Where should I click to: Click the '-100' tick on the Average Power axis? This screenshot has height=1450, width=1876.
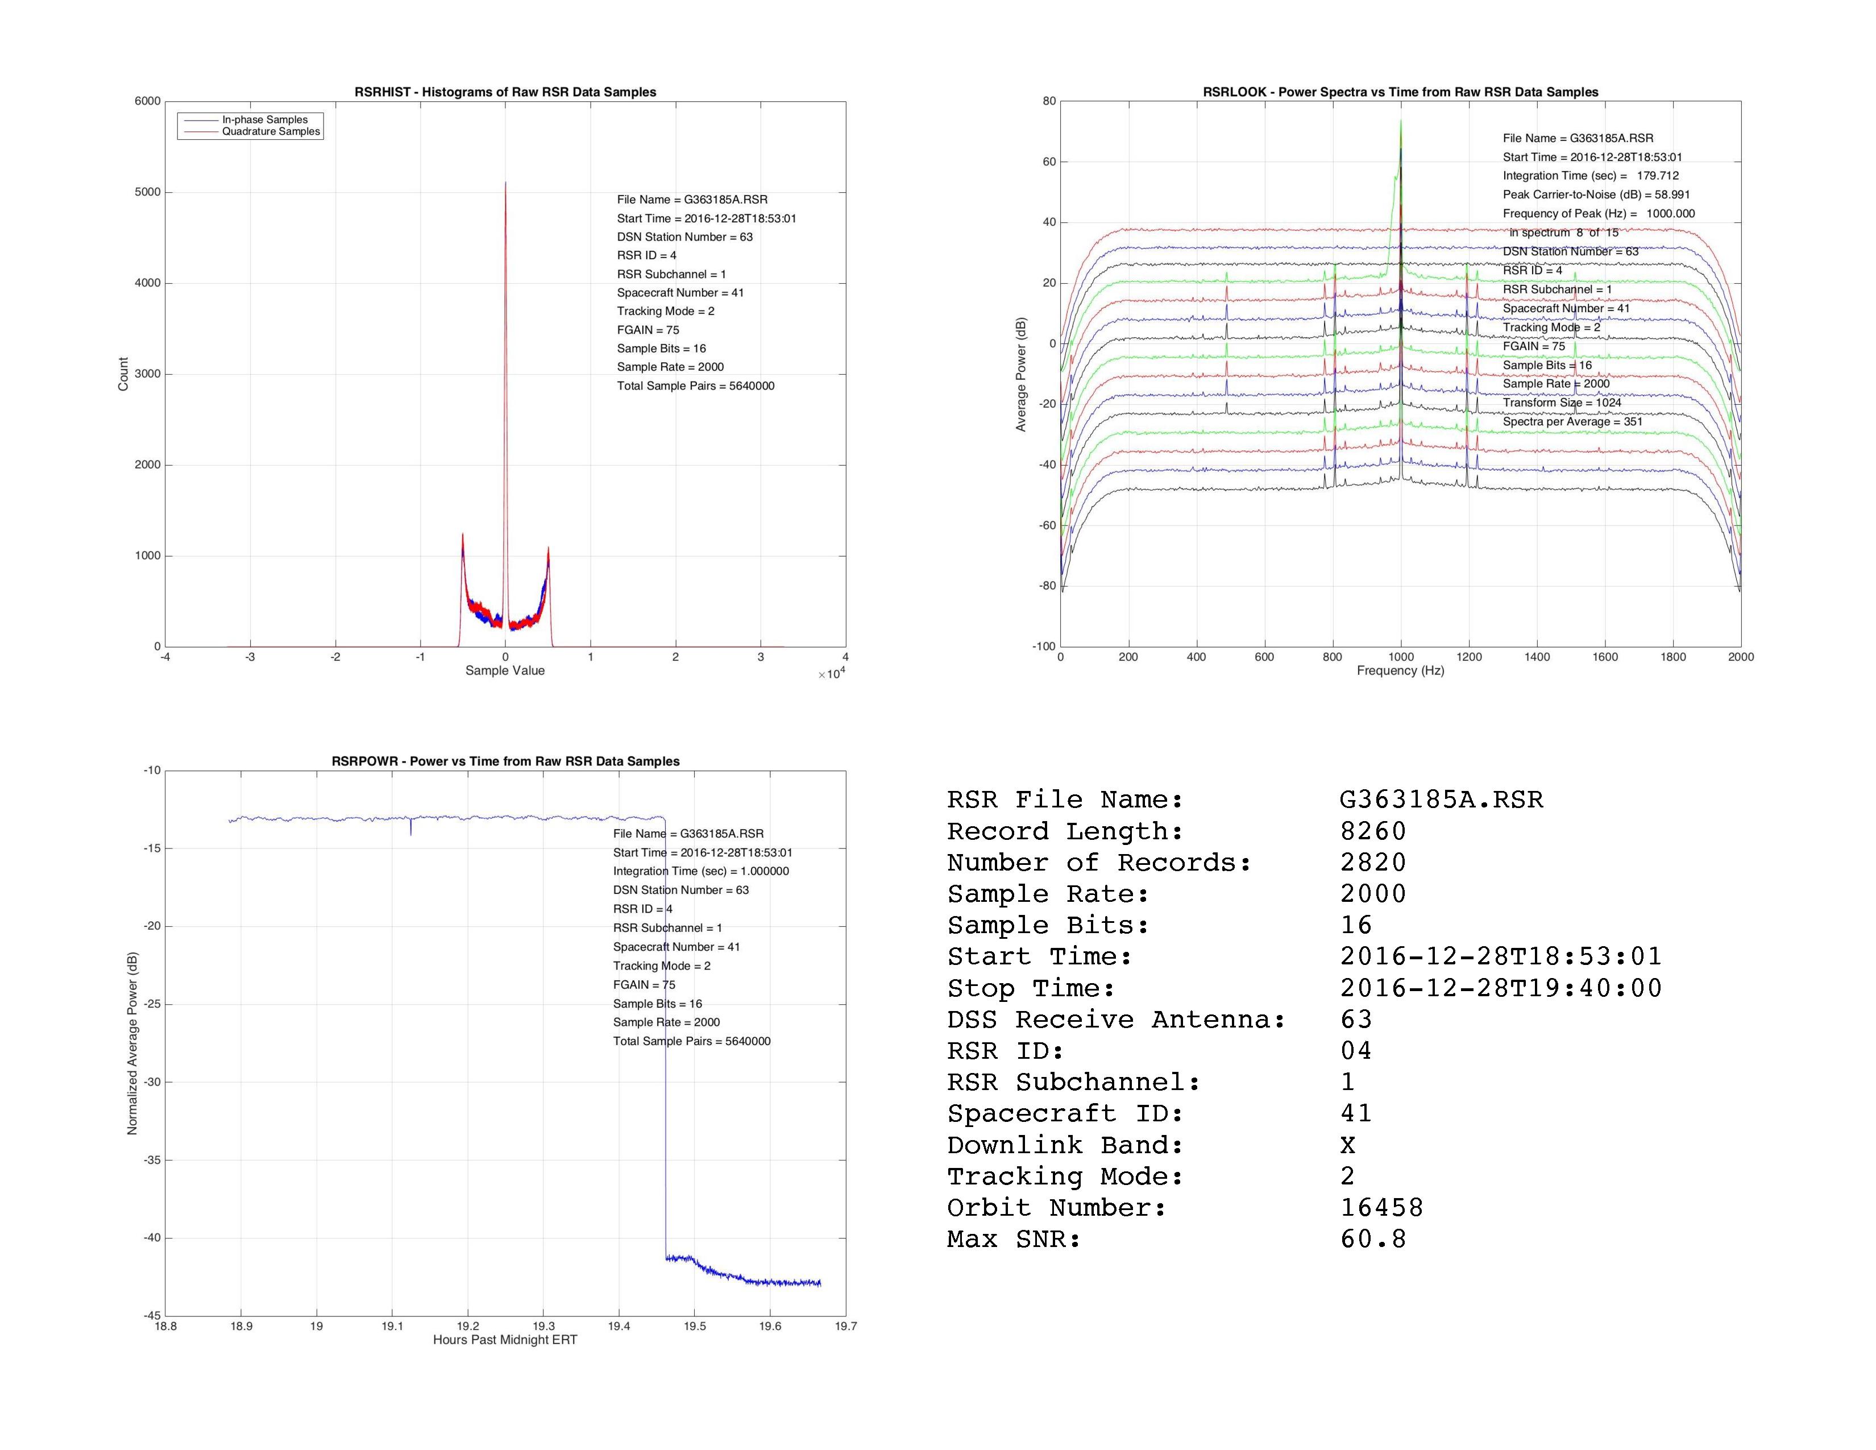pos(1044,647)
